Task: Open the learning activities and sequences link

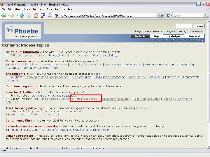Action: tap(54, 96)
